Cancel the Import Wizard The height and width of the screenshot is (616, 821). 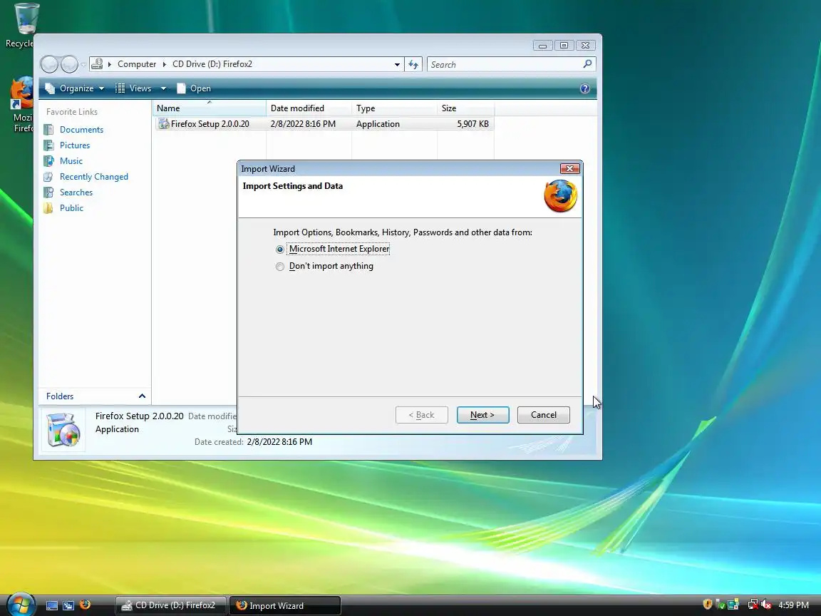coord(544,415)
